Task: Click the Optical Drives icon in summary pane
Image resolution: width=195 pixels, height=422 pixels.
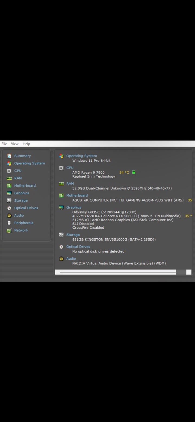Action: click(61, 247)
